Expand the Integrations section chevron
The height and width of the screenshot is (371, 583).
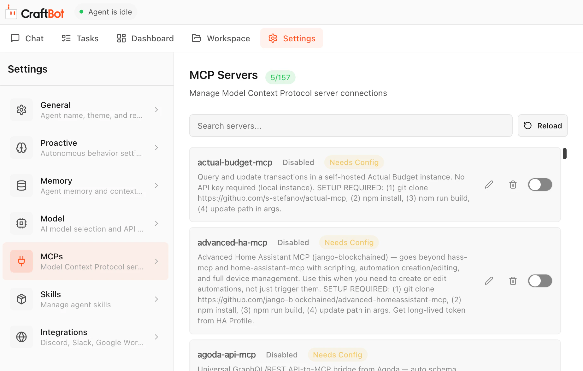click(156, 337)
